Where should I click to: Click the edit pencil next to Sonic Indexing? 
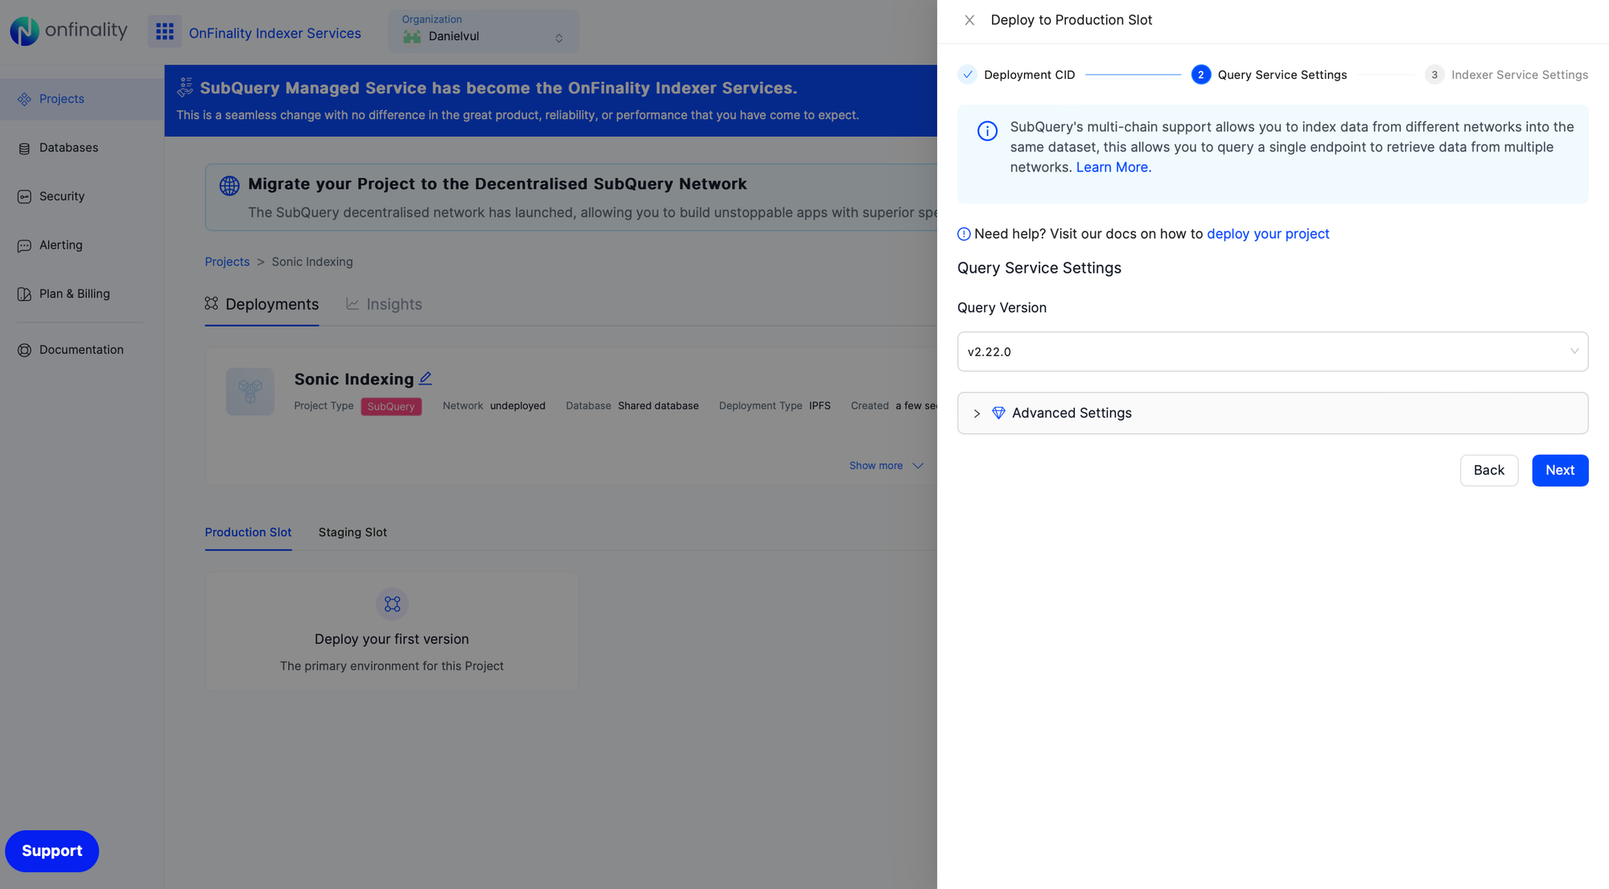click(x=426, y=377)
